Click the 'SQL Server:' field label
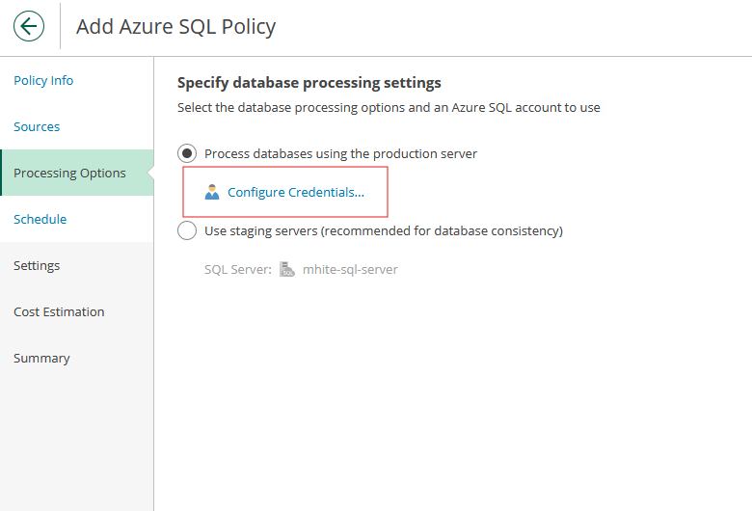The width and height of the screenshot is (752, 511). pos(237,269)
